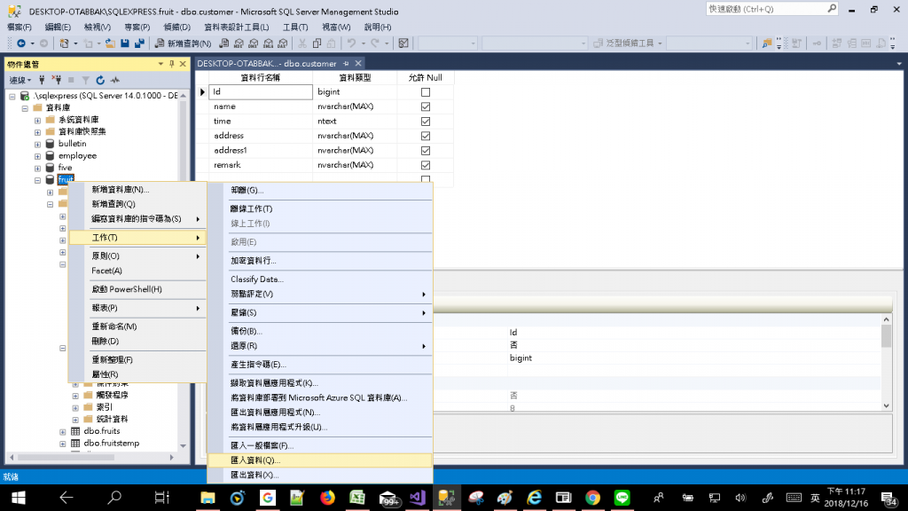This screenshot has height=511, width=908.
Task: Open the 連線 dropdown in Object Explorer
Action: tap(20, 80)
